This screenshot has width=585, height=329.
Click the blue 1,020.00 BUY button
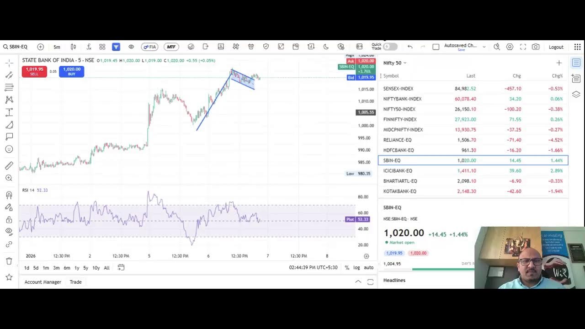pyautogui.click(x=72, y=71)
